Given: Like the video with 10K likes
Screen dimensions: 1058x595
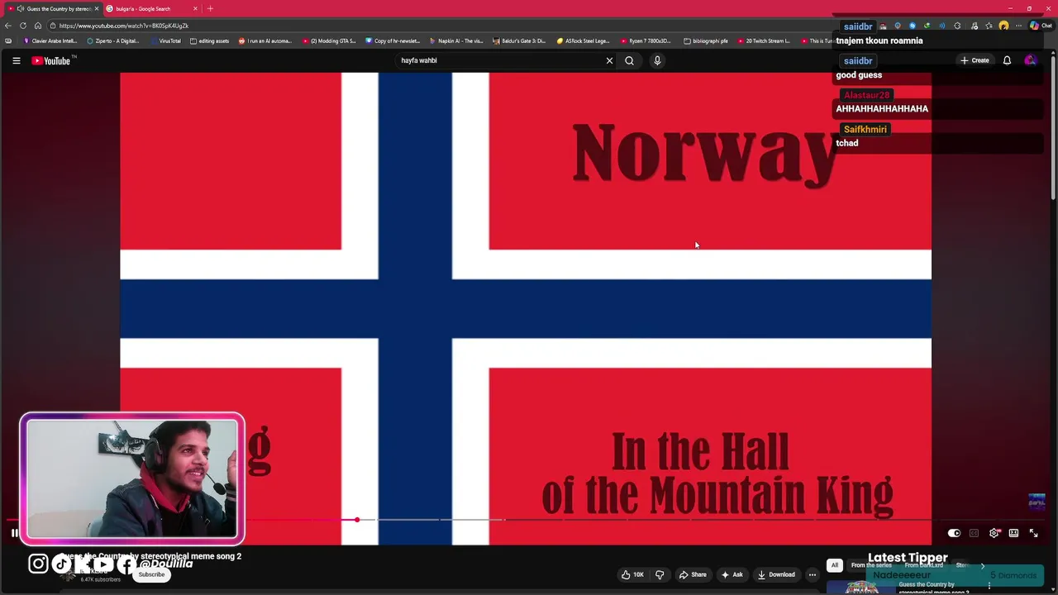Looking at the screenshot, I should (632, 574).
